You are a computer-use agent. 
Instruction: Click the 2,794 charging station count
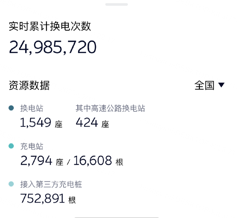click(36, 161)
